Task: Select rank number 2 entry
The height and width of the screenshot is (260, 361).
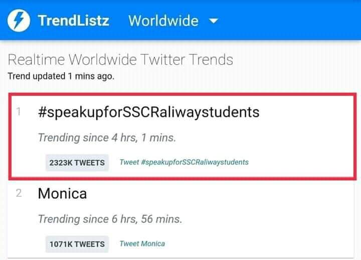Action: pos(19,193)
